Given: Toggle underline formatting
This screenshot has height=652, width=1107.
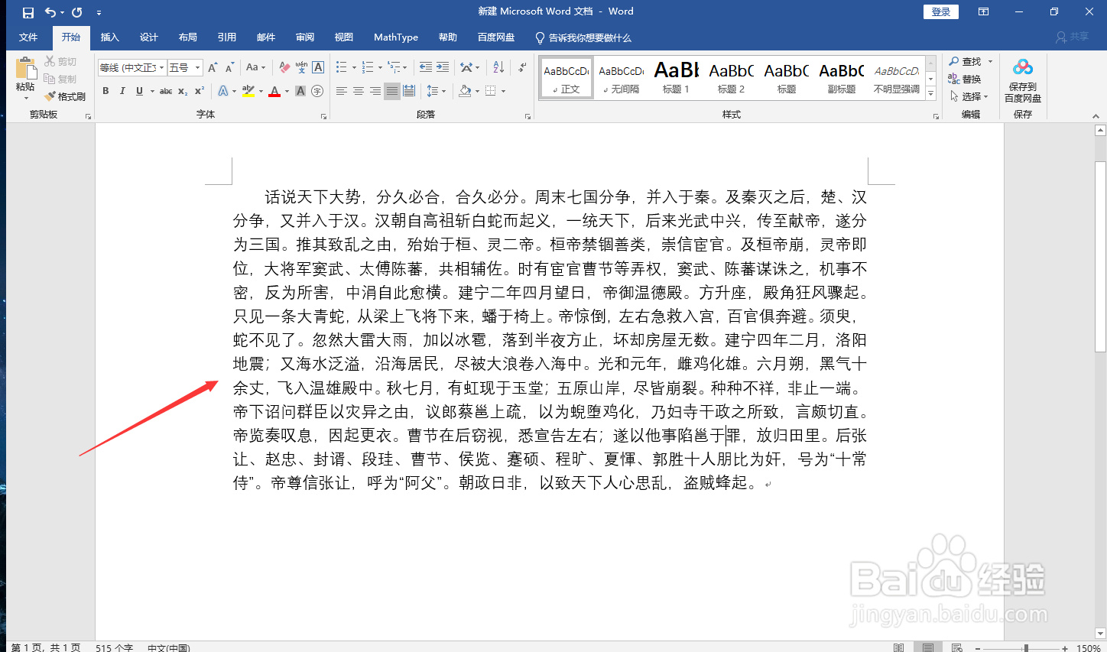Looking at the screenshot, I should coord(139,91).
